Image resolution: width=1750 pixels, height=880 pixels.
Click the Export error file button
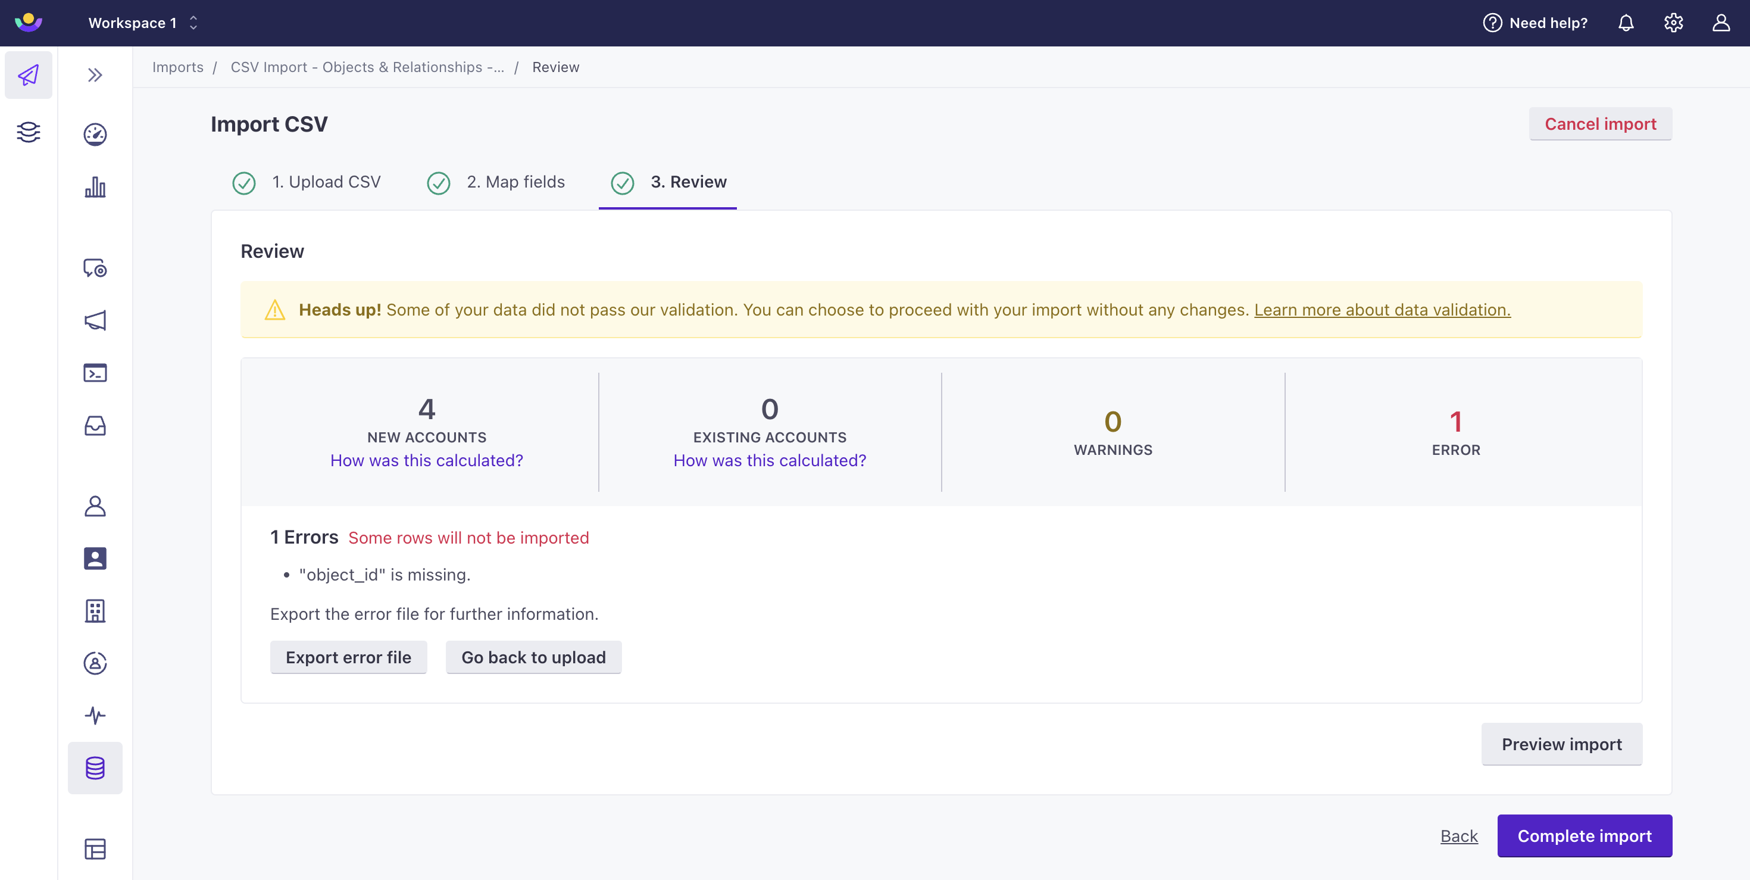348,657
